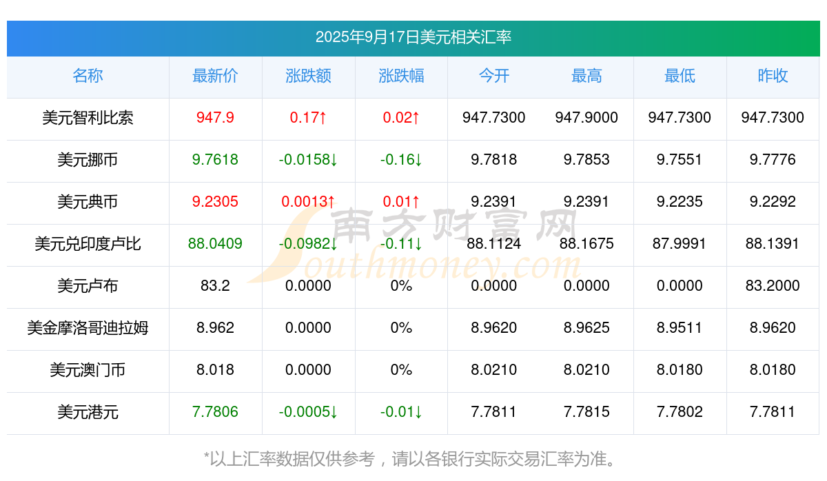Select the 昨收 value 9.2292
The height and width of the screenshot is (481, 827).
[x=773, y=202]
